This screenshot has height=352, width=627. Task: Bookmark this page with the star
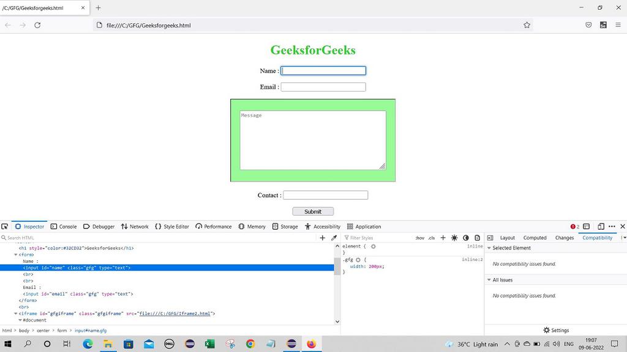tap(527, 25)
